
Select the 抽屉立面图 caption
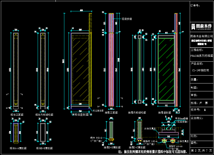click(x=111, y=112)
